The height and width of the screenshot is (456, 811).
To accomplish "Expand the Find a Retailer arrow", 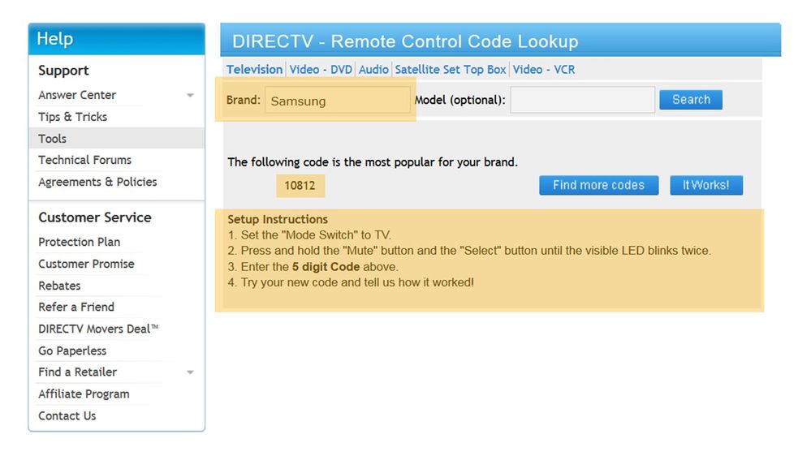I will [x=190, y=372].
